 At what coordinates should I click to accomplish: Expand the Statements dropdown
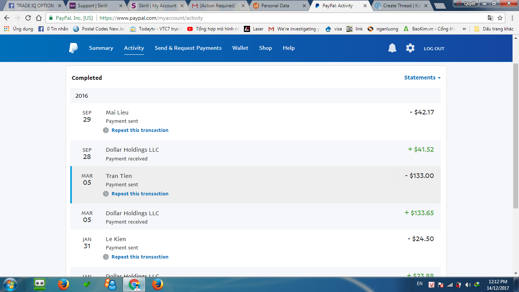click(422, 78)
